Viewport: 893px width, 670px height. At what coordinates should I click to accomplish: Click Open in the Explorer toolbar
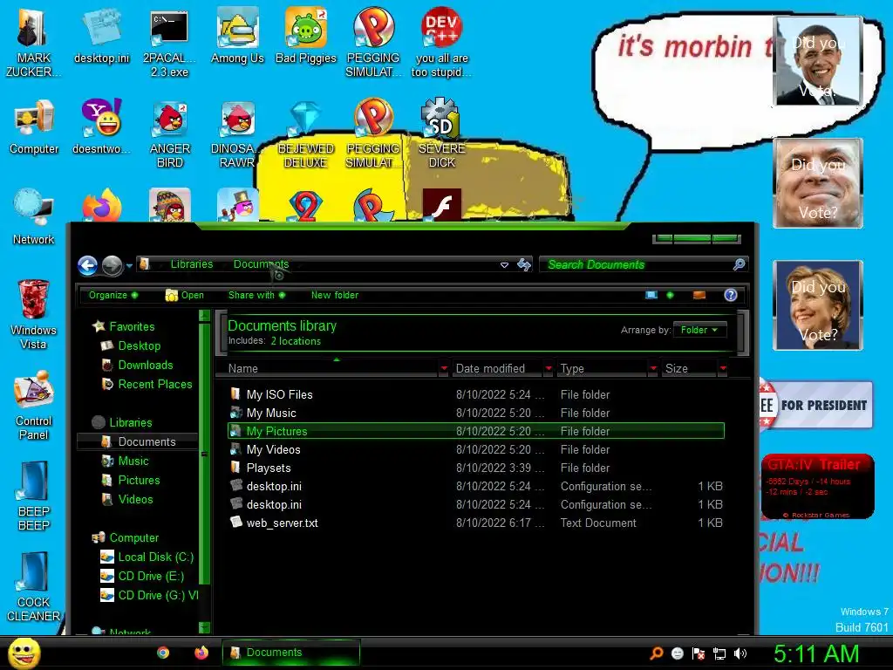click(185, 295)
